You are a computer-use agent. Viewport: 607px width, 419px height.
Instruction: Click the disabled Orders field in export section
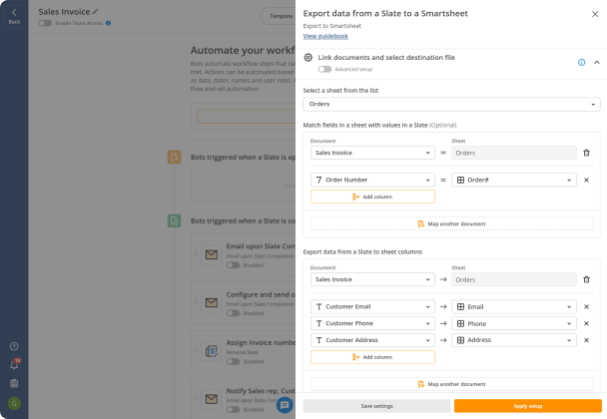pos(514,279)
